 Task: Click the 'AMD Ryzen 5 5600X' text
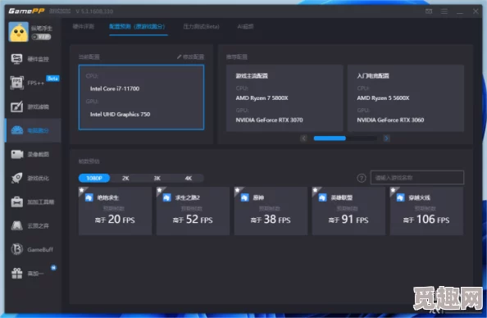tap(383, 98)
